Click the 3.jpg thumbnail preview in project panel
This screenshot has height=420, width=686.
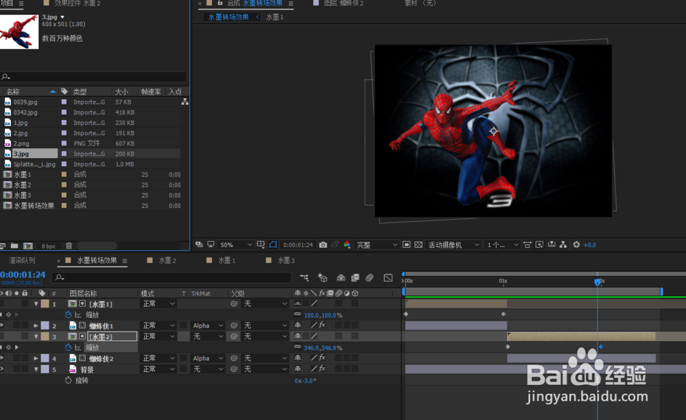click(19, 32)
